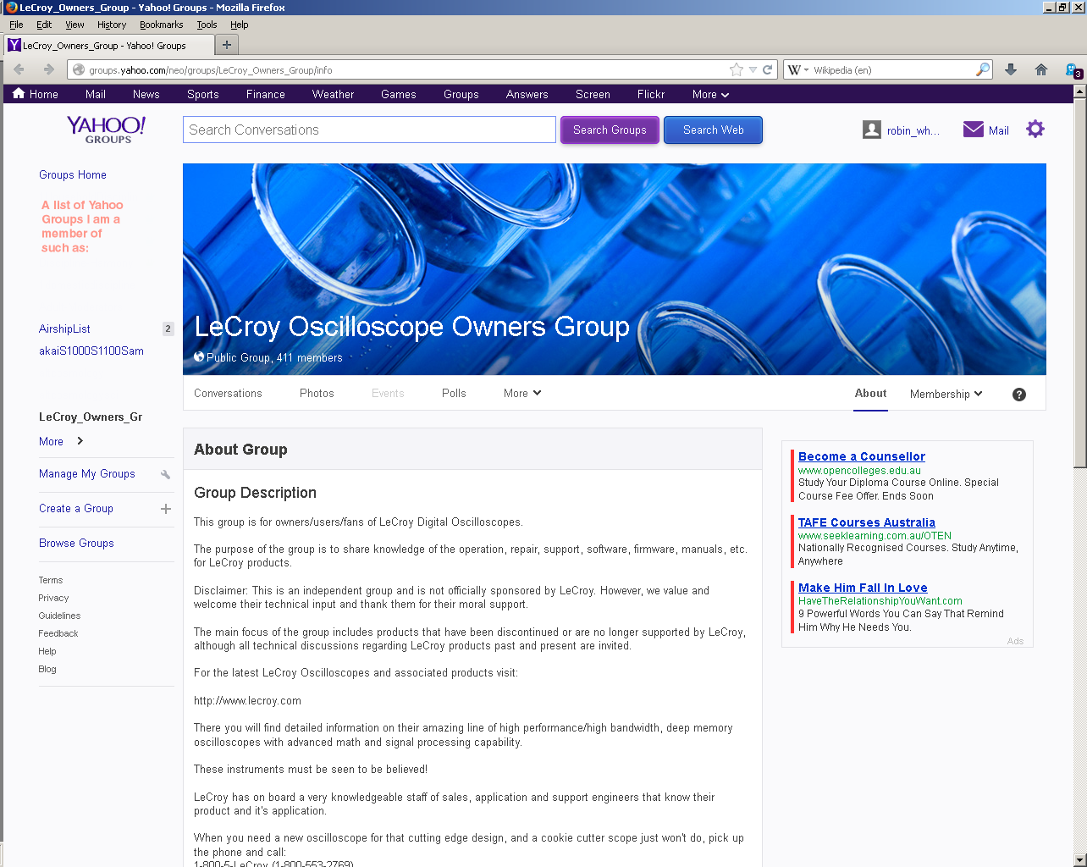Screen dimensions: 1087x867
Task: Open the AirshipList group link
Action: 64,329
